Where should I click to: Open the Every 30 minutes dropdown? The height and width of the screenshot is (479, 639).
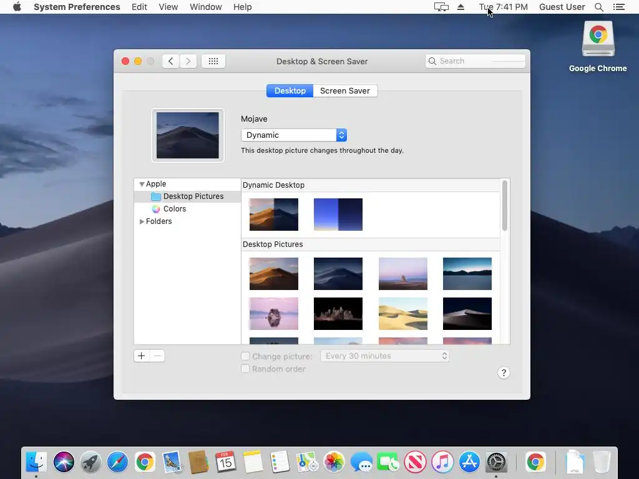click(384, 356)
